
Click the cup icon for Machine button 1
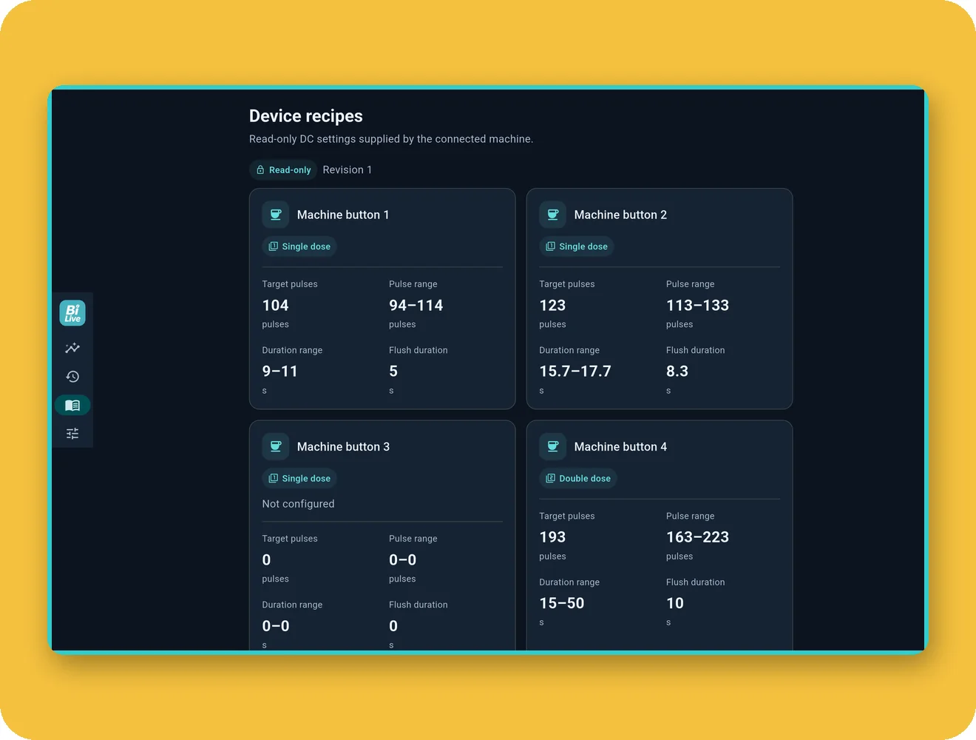276,215
